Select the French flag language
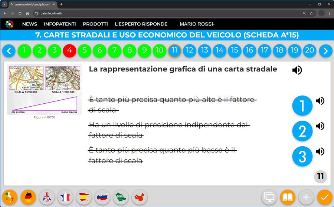 click(65, 197)
